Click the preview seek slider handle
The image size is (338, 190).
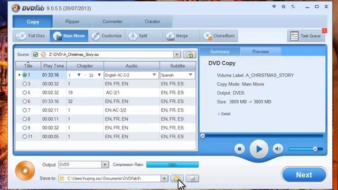coord(202,136)
